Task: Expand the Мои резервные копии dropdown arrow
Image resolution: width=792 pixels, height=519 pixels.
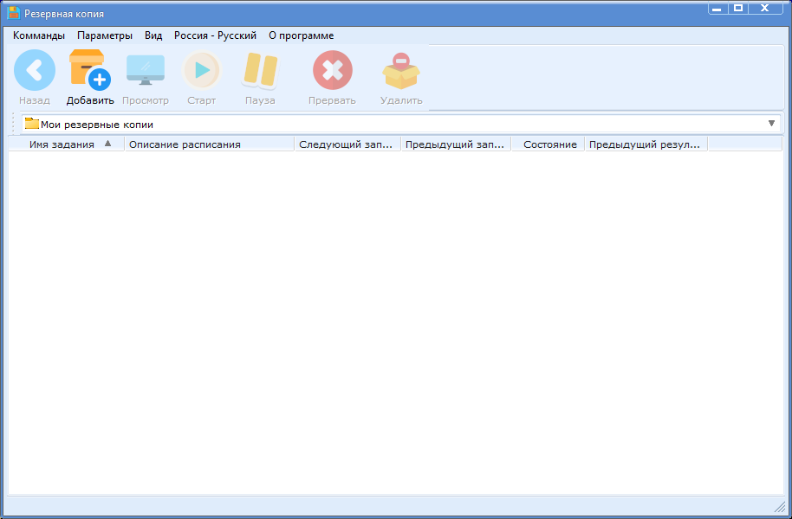Action: pyautogui.click(x=771, y=124)
